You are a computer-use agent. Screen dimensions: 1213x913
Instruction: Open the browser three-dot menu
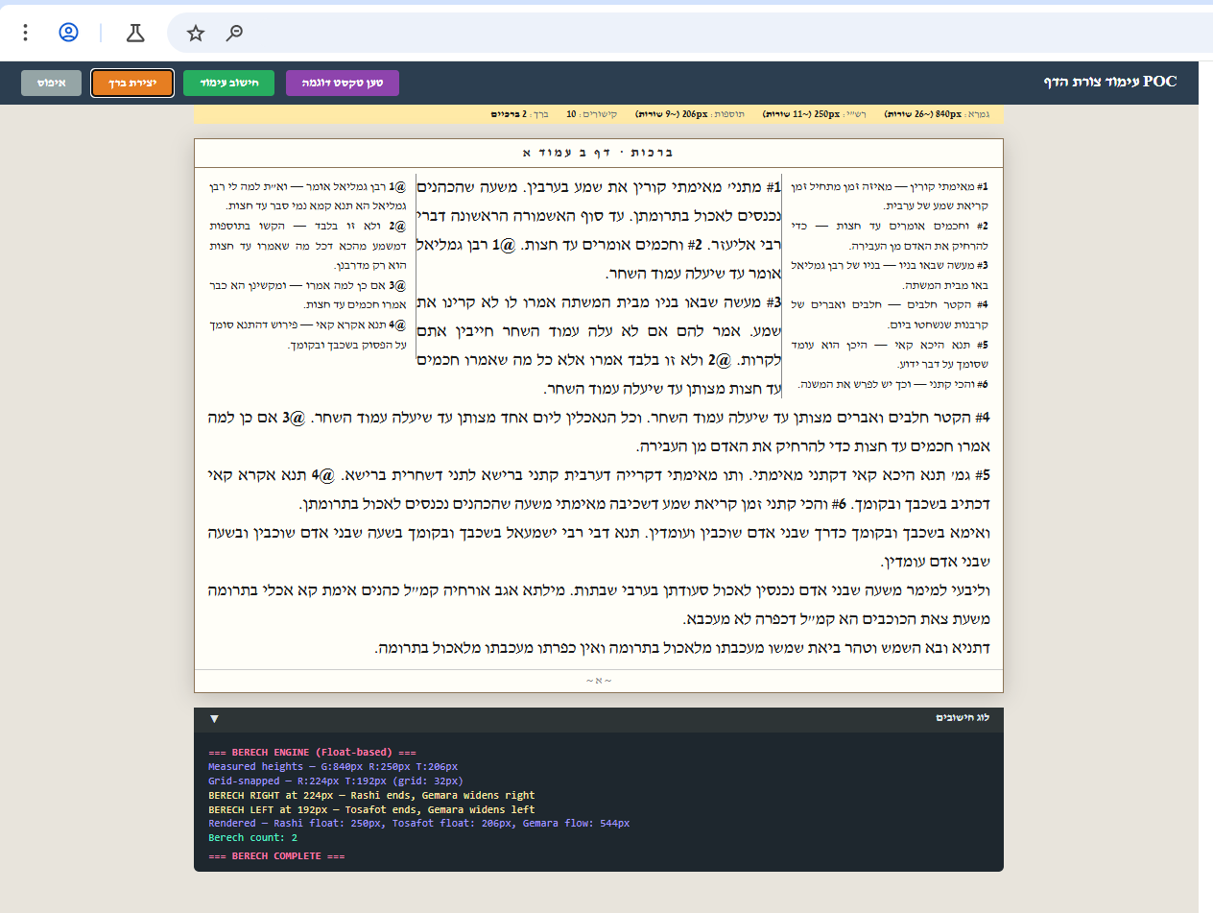point(26,34)
